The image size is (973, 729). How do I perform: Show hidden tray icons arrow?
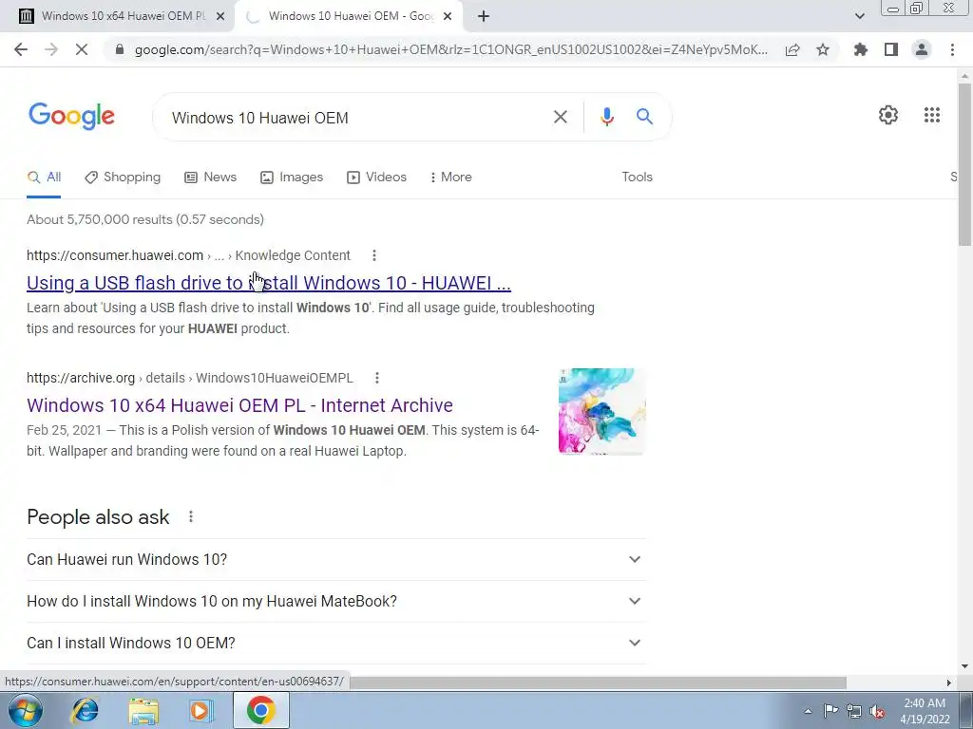point(808,711)
